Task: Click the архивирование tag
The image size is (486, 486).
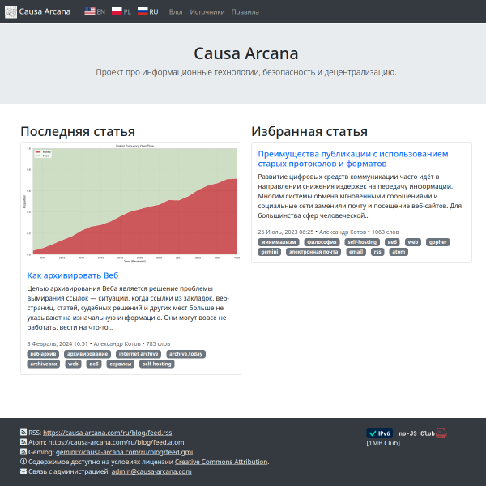Action: pos(87,354)
